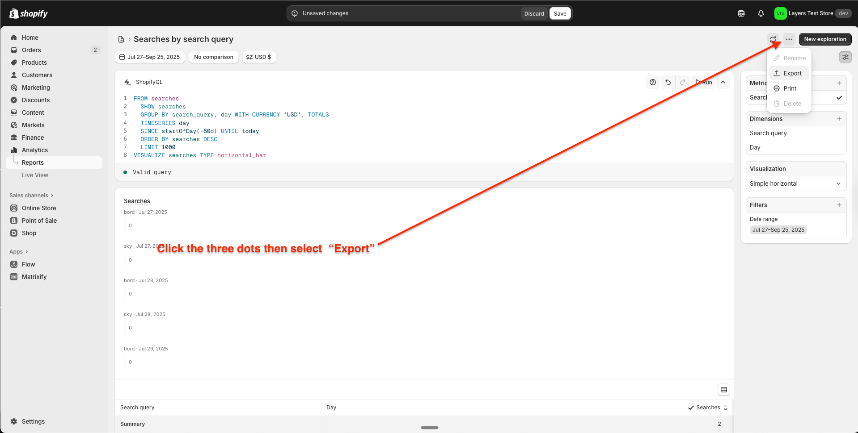Redo the query change
This screenshot has width=858, height=433.
tap(683, 82)
